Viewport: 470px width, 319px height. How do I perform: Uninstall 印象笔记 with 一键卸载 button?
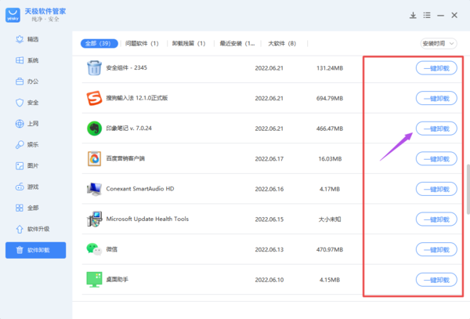(x=436, y=129)
